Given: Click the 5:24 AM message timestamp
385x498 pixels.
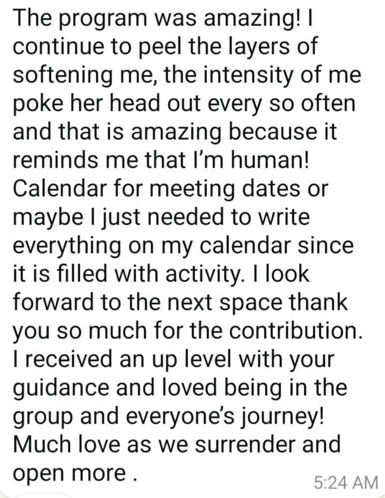Looking at the screenshot, I should tap(346, 483).
